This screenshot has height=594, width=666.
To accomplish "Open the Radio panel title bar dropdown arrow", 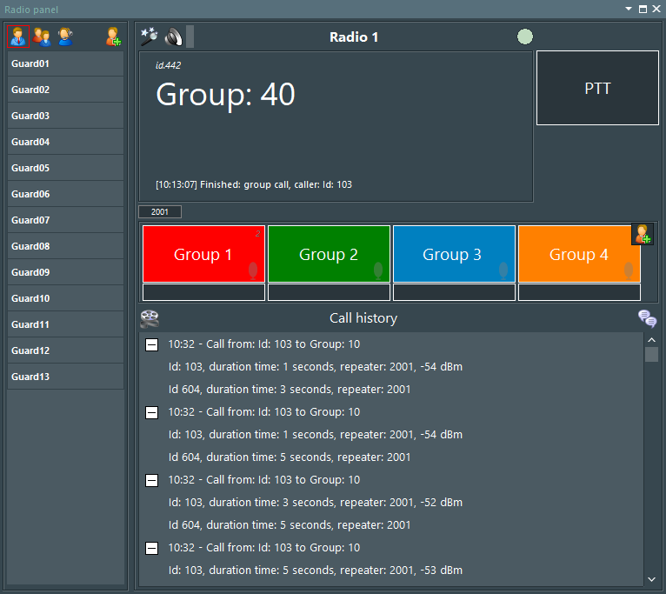I will pos(629,9).
